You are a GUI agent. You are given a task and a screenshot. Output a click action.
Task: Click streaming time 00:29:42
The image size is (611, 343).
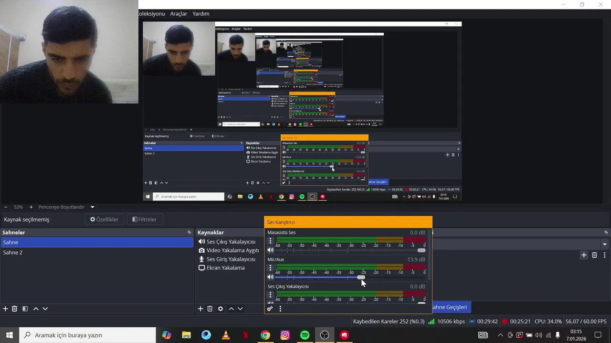(x=487, y=322)
